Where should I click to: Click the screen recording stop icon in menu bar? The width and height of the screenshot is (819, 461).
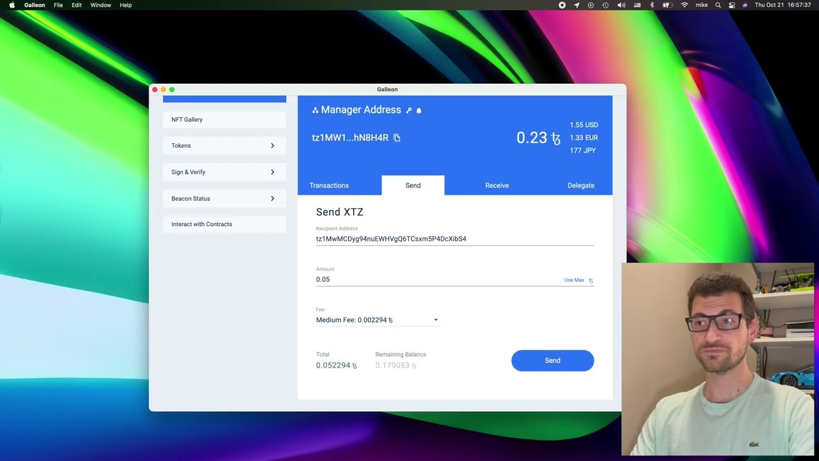point(562,5)
